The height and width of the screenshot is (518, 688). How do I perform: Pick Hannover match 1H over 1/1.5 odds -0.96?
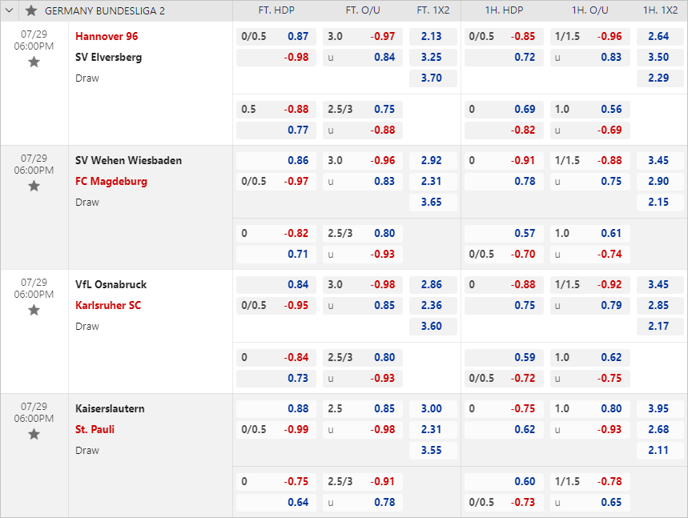click(x=590, y=36)
